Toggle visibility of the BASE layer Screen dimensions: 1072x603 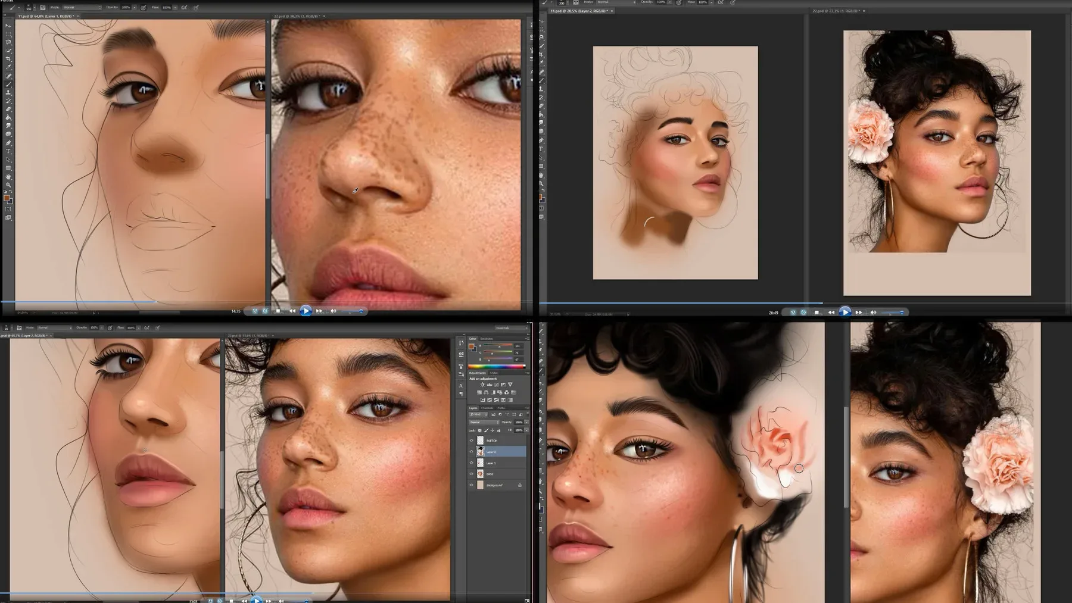pyautogui.click(x=470, y=474)
